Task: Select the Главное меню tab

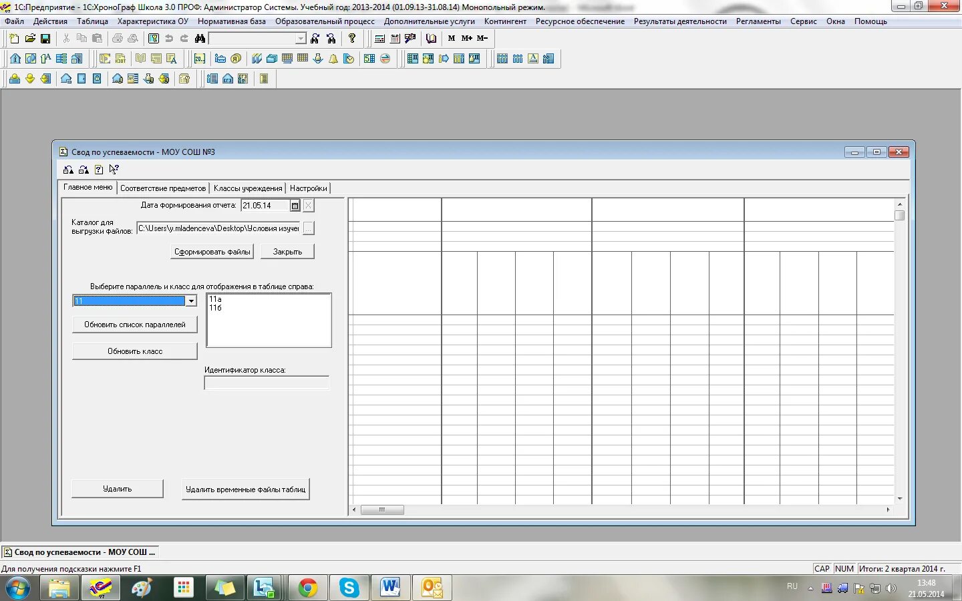Action: coord(88,188)
